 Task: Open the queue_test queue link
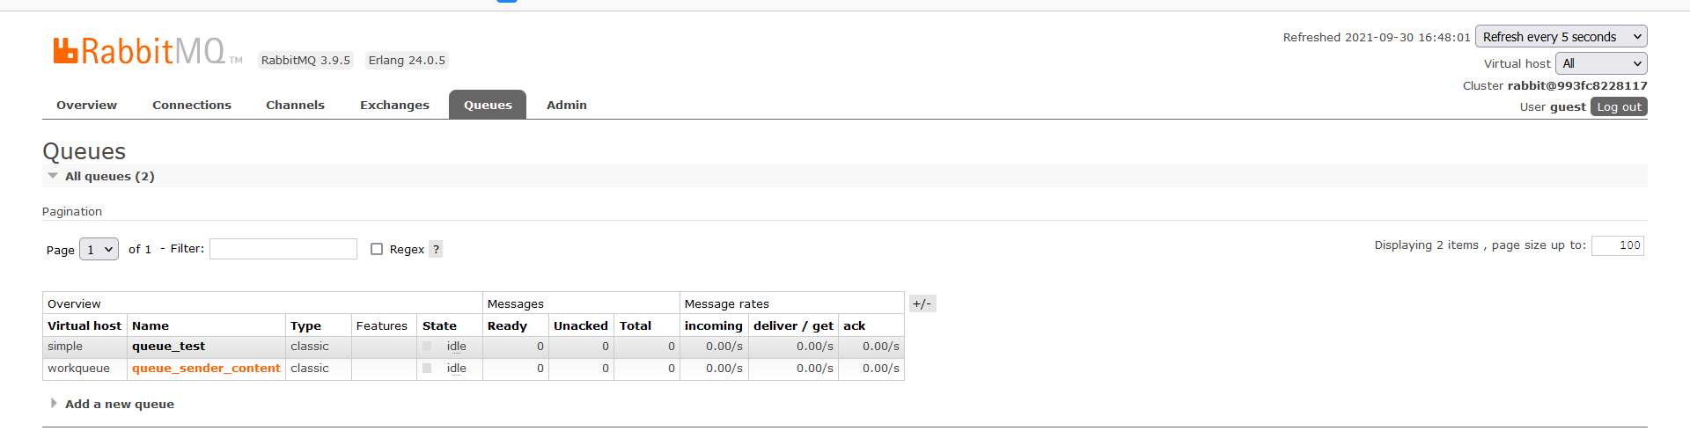coord(168,347)
